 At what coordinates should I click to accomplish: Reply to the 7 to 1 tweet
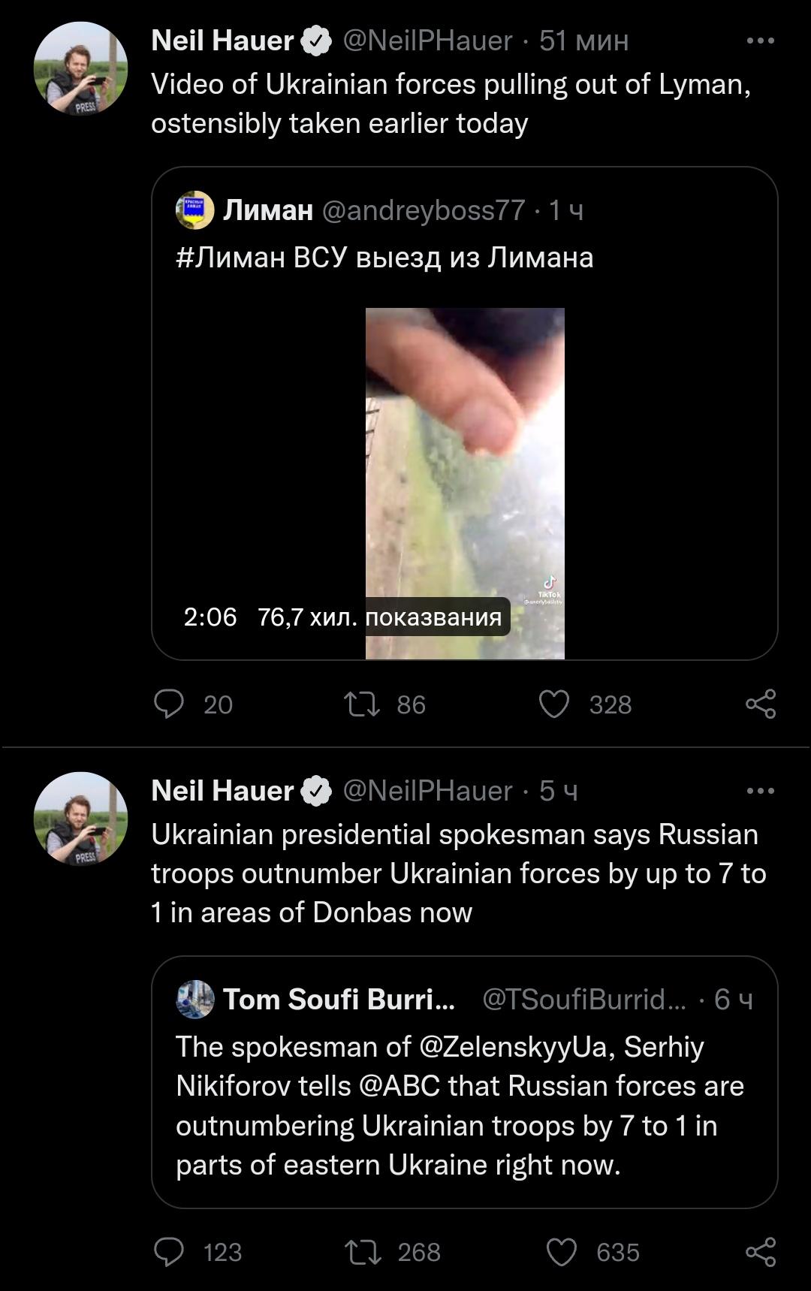click(169, 1252)
